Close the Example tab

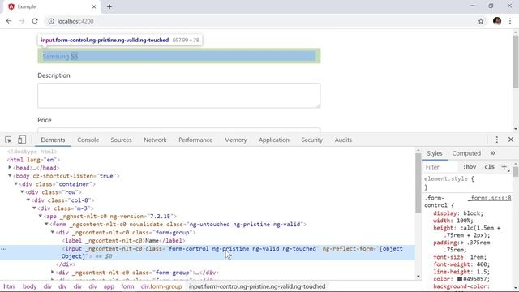point(94,6)
